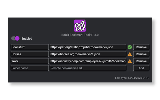Click green checkmark status for Cool stuff
This screenshot has height=100, width=160.
pyautogui.click(x=129, y=47)
